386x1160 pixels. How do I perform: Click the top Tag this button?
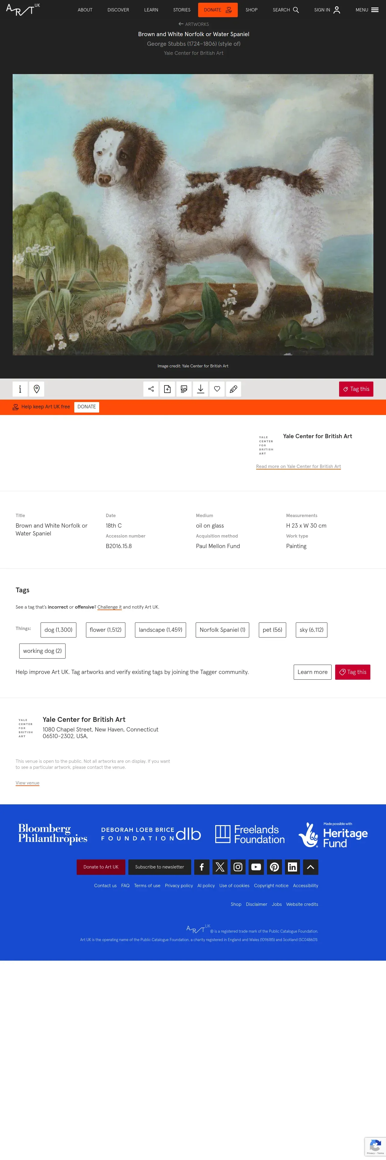tap(356, 389)
